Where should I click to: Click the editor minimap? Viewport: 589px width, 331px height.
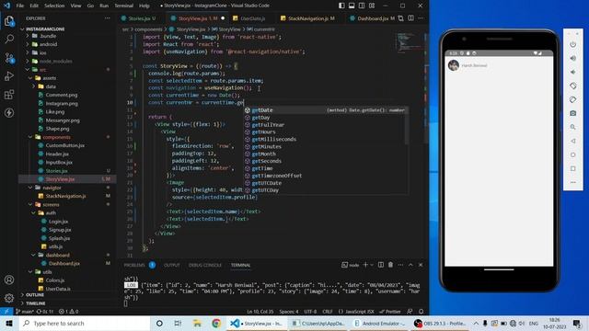tap(409, 42)
